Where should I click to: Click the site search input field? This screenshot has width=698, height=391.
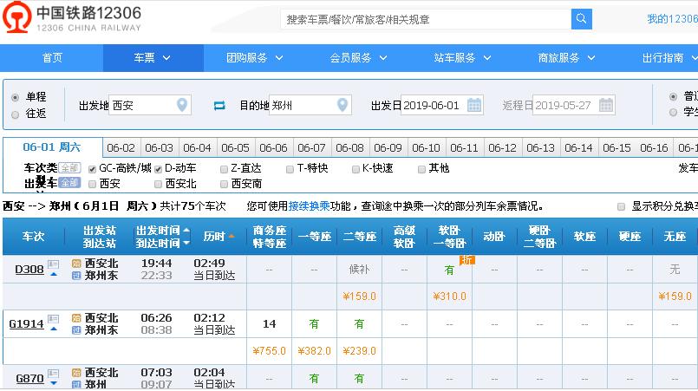(426, 19)
